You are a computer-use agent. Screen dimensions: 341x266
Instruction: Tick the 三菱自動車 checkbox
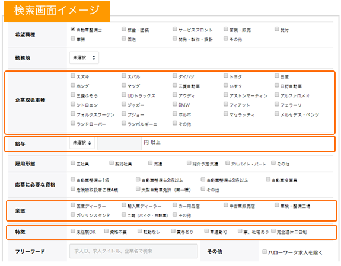click(x=175, y=85)
